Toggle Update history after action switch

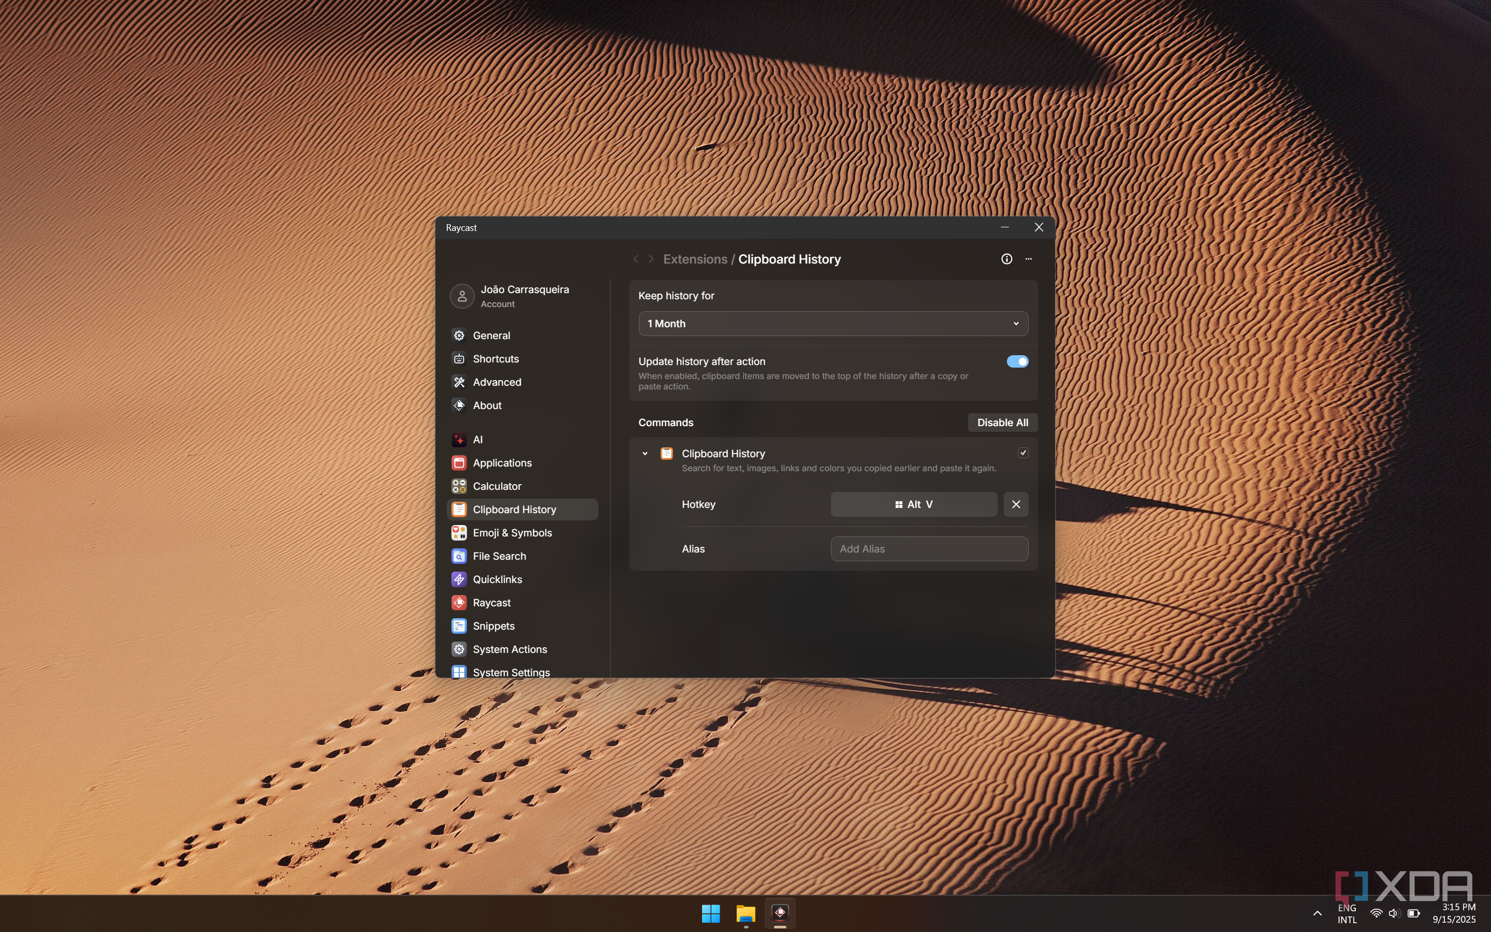click(1017, 362)
